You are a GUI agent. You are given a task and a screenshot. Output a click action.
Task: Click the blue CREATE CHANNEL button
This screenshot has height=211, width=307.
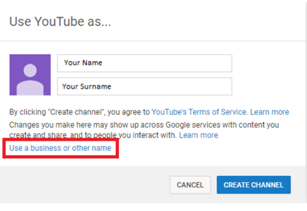(254, 185)
